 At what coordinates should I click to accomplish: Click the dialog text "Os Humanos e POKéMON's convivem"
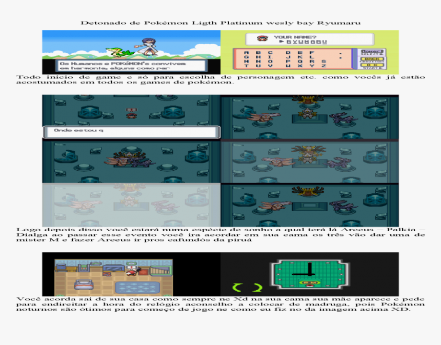(x=123, y=64)
